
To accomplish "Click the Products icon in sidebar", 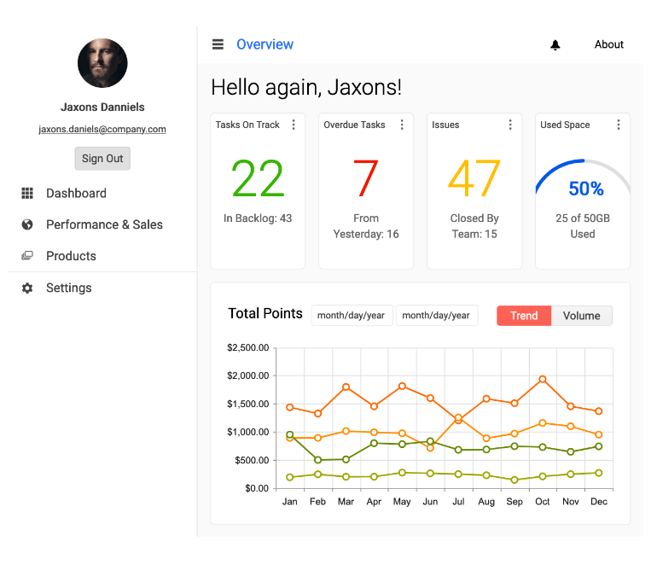I will pyautogui.click(x=27, y=256).
